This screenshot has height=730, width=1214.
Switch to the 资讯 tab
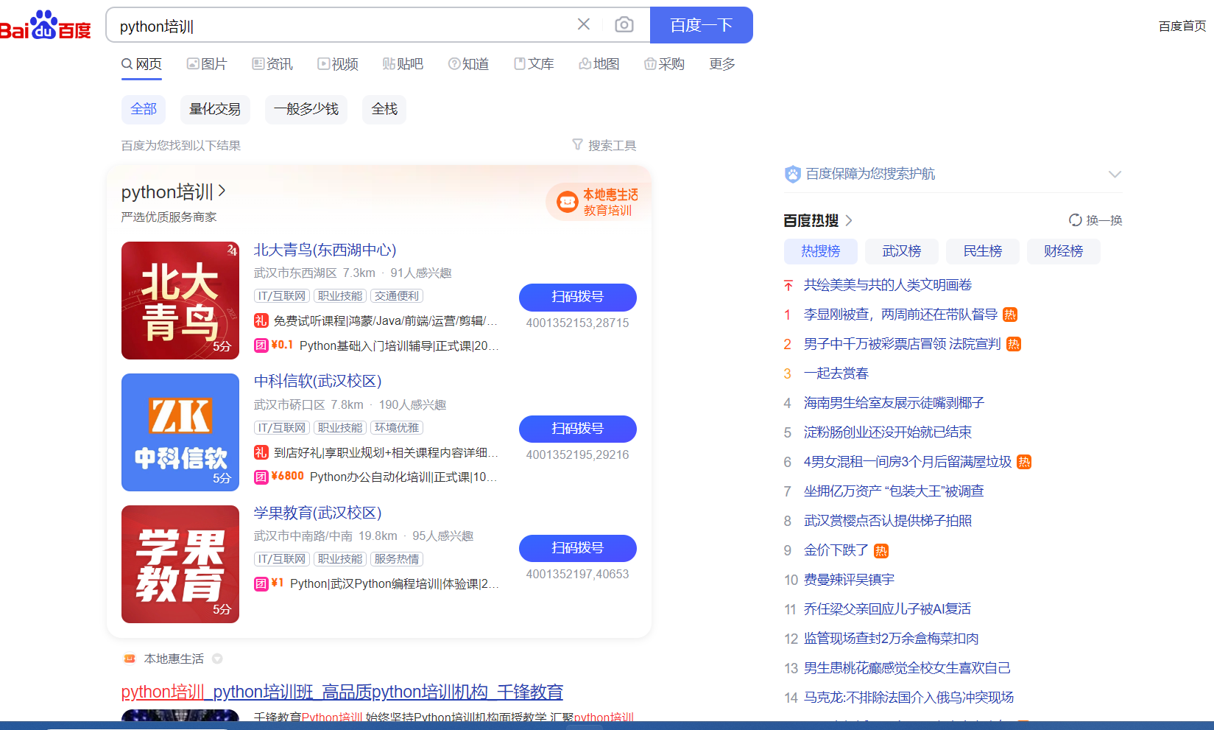point(272,64)
